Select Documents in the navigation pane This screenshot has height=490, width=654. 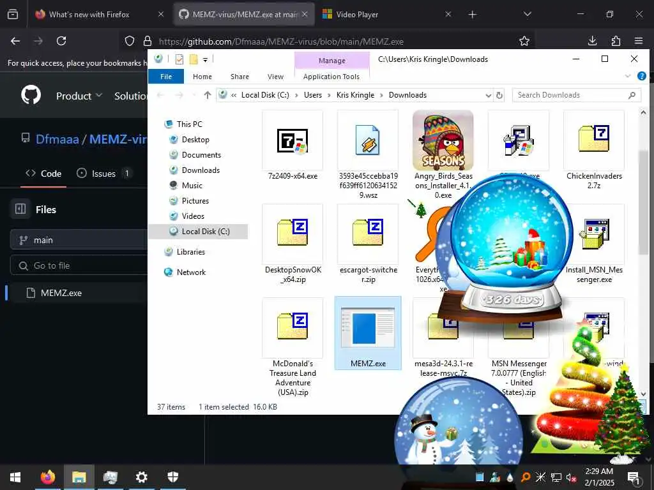coord(201,154)
